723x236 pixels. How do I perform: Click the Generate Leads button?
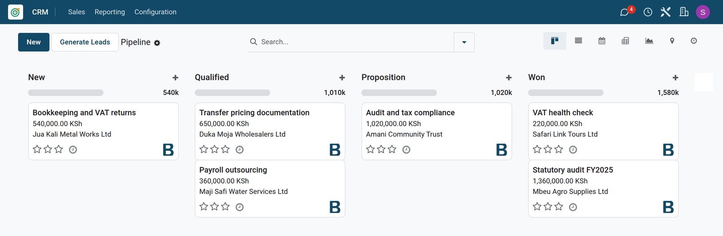pyautogui.click(x=85, y=42)
